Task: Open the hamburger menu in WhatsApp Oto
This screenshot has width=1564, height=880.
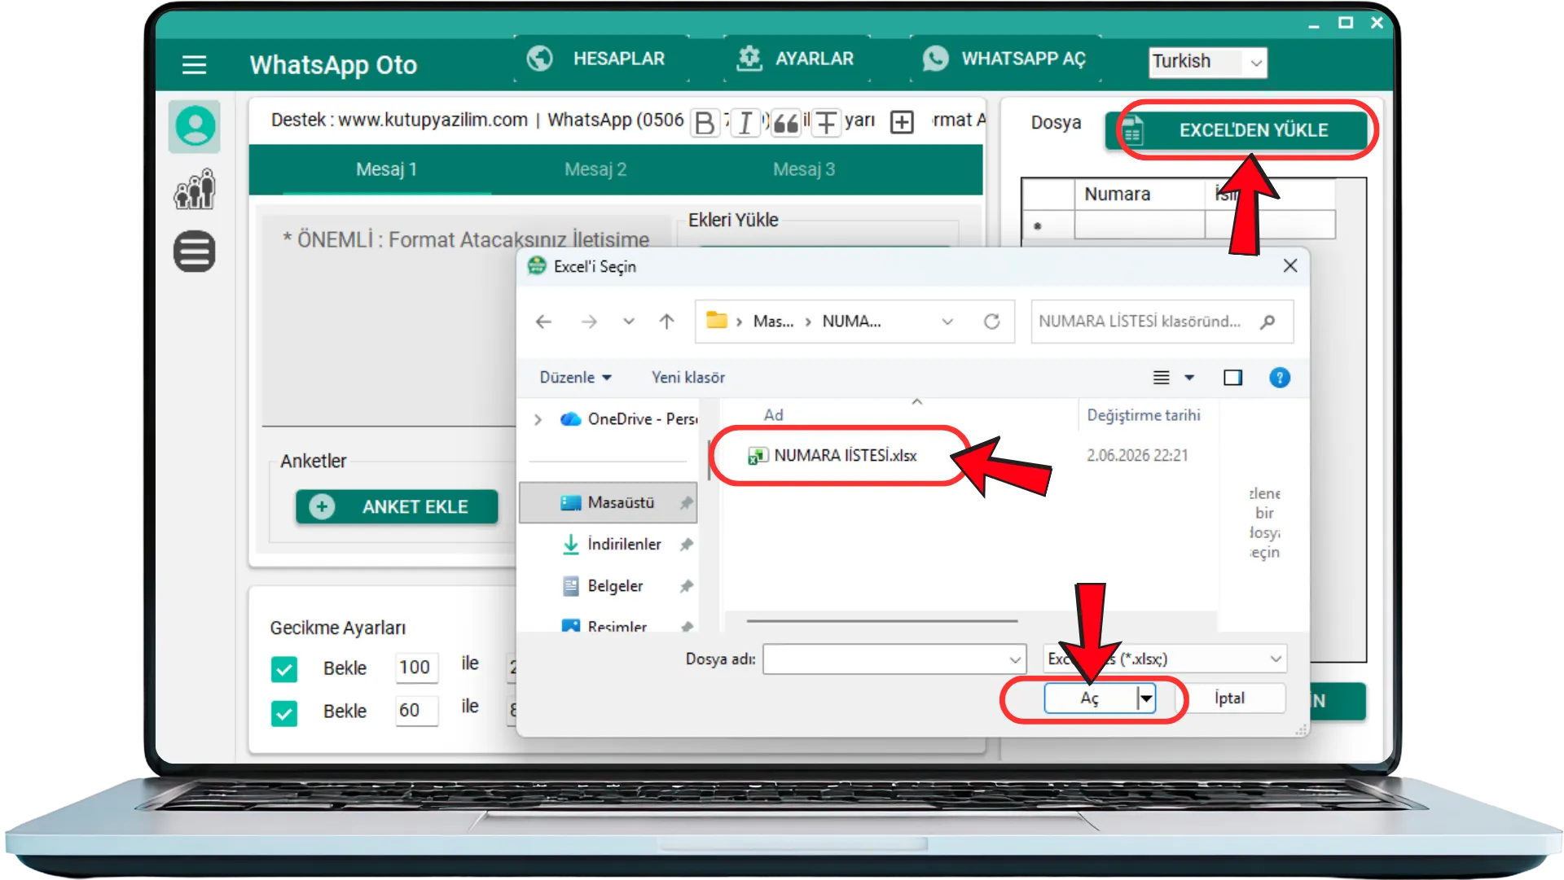Action: point(194,64)
